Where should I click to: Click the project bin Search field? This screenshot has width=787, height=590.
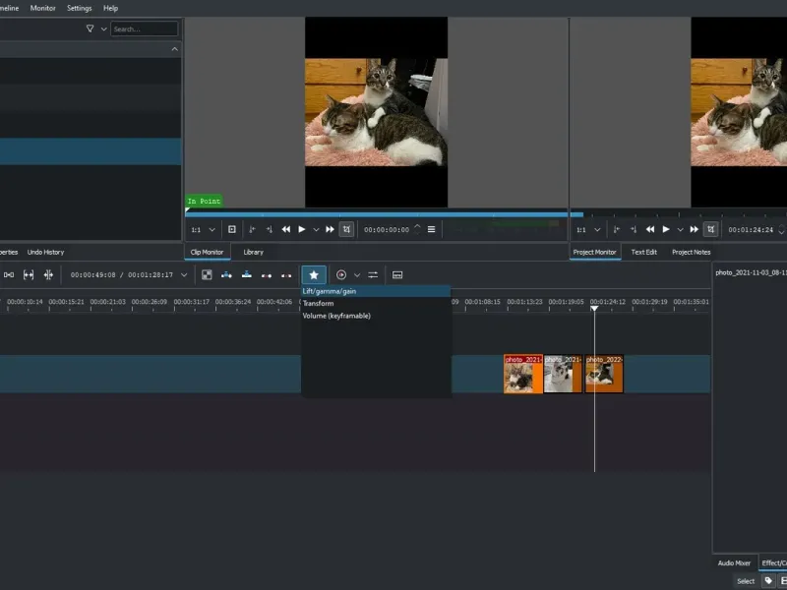144,29
